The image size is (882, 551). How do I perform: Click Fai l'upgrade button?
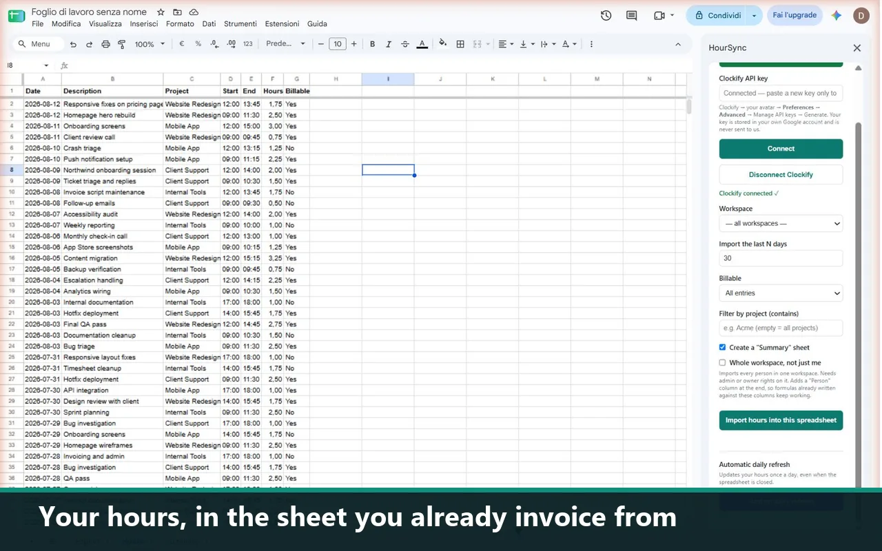tap(794, 15)
